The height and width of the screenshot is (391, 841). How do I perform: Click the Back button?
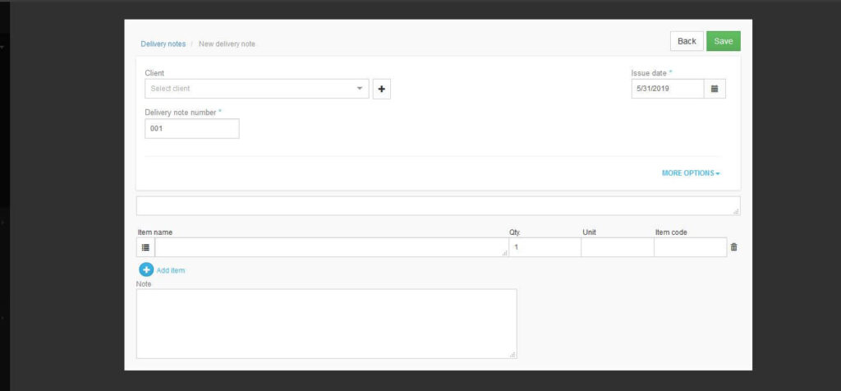pyautogui.click(x=687, y=41)
